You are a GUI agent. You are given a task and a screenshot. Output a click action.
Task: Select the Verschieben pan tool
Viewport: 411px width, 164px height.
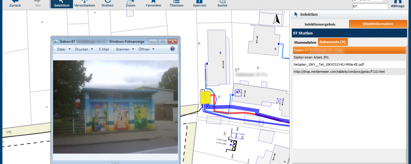pos(85,4)
